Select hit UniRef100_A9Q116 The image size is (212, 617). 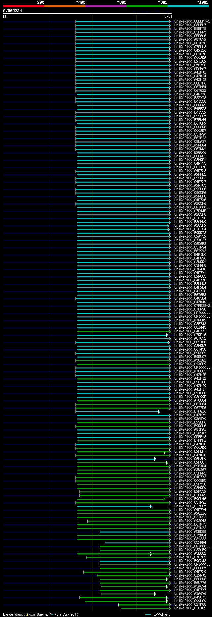[x=190, y=513]
